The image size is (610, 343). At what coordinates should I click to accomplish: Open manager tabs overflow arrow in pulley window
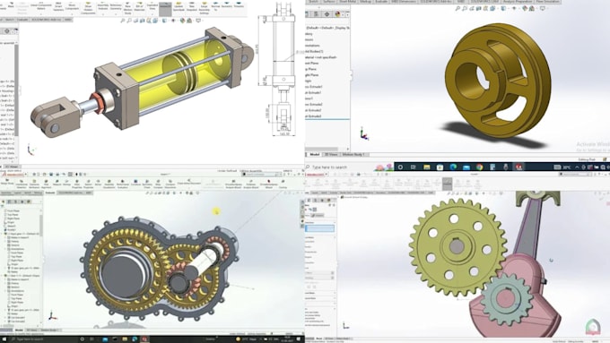click(348, 14)
